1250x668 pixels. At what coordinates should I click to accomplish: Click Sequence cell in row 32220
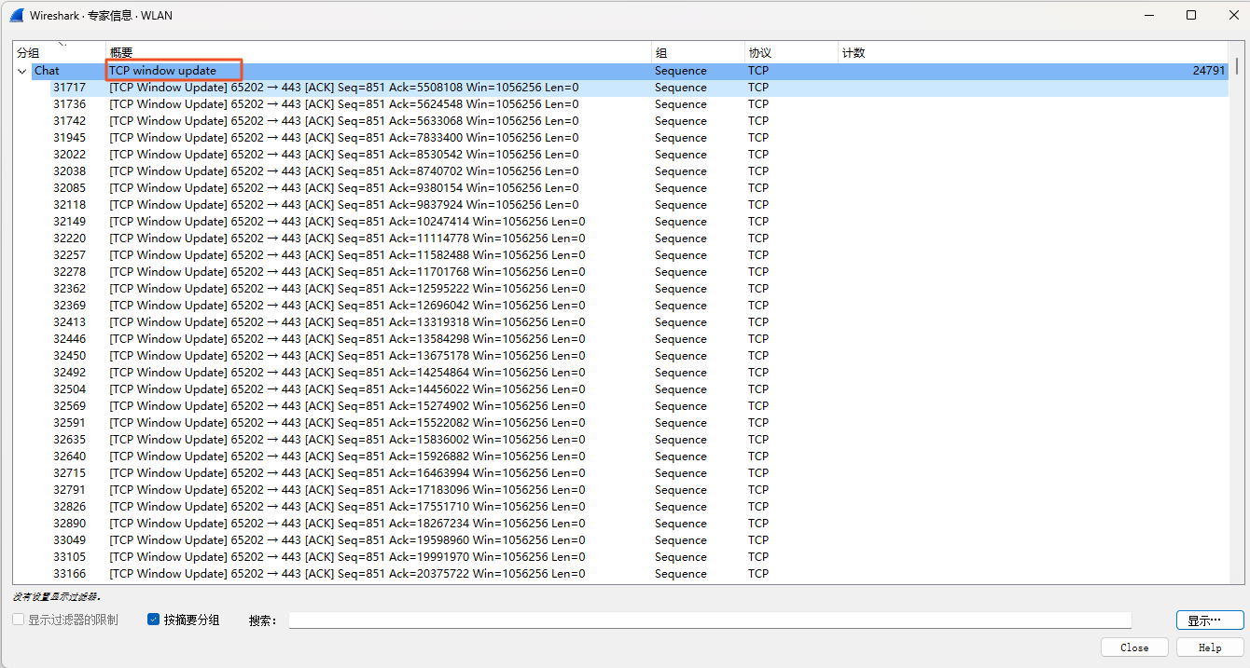click(x=681, y=239)
